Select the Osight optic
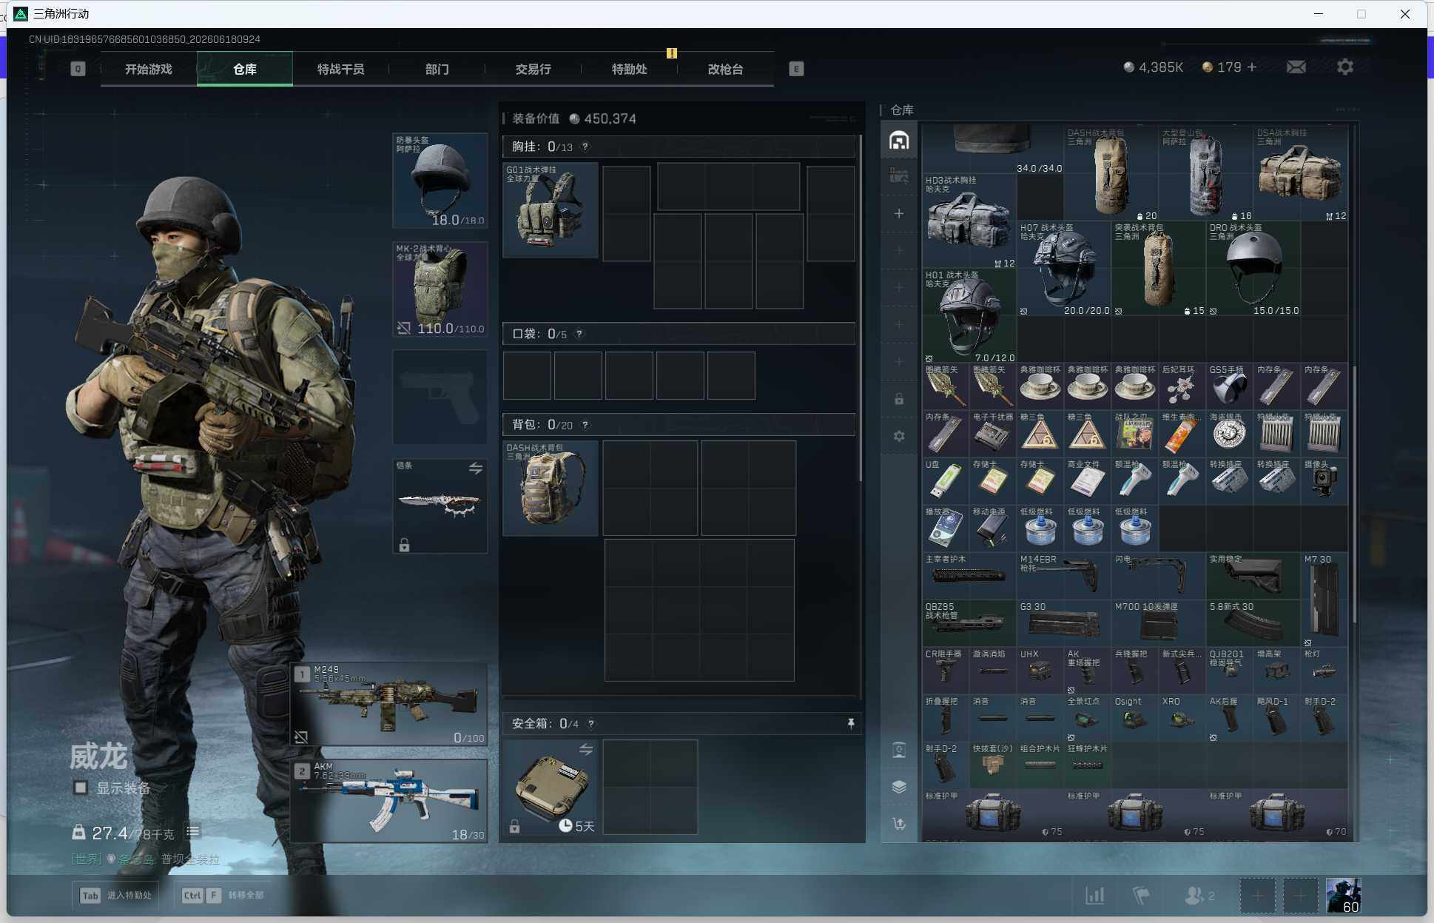 click(1134, 719)
